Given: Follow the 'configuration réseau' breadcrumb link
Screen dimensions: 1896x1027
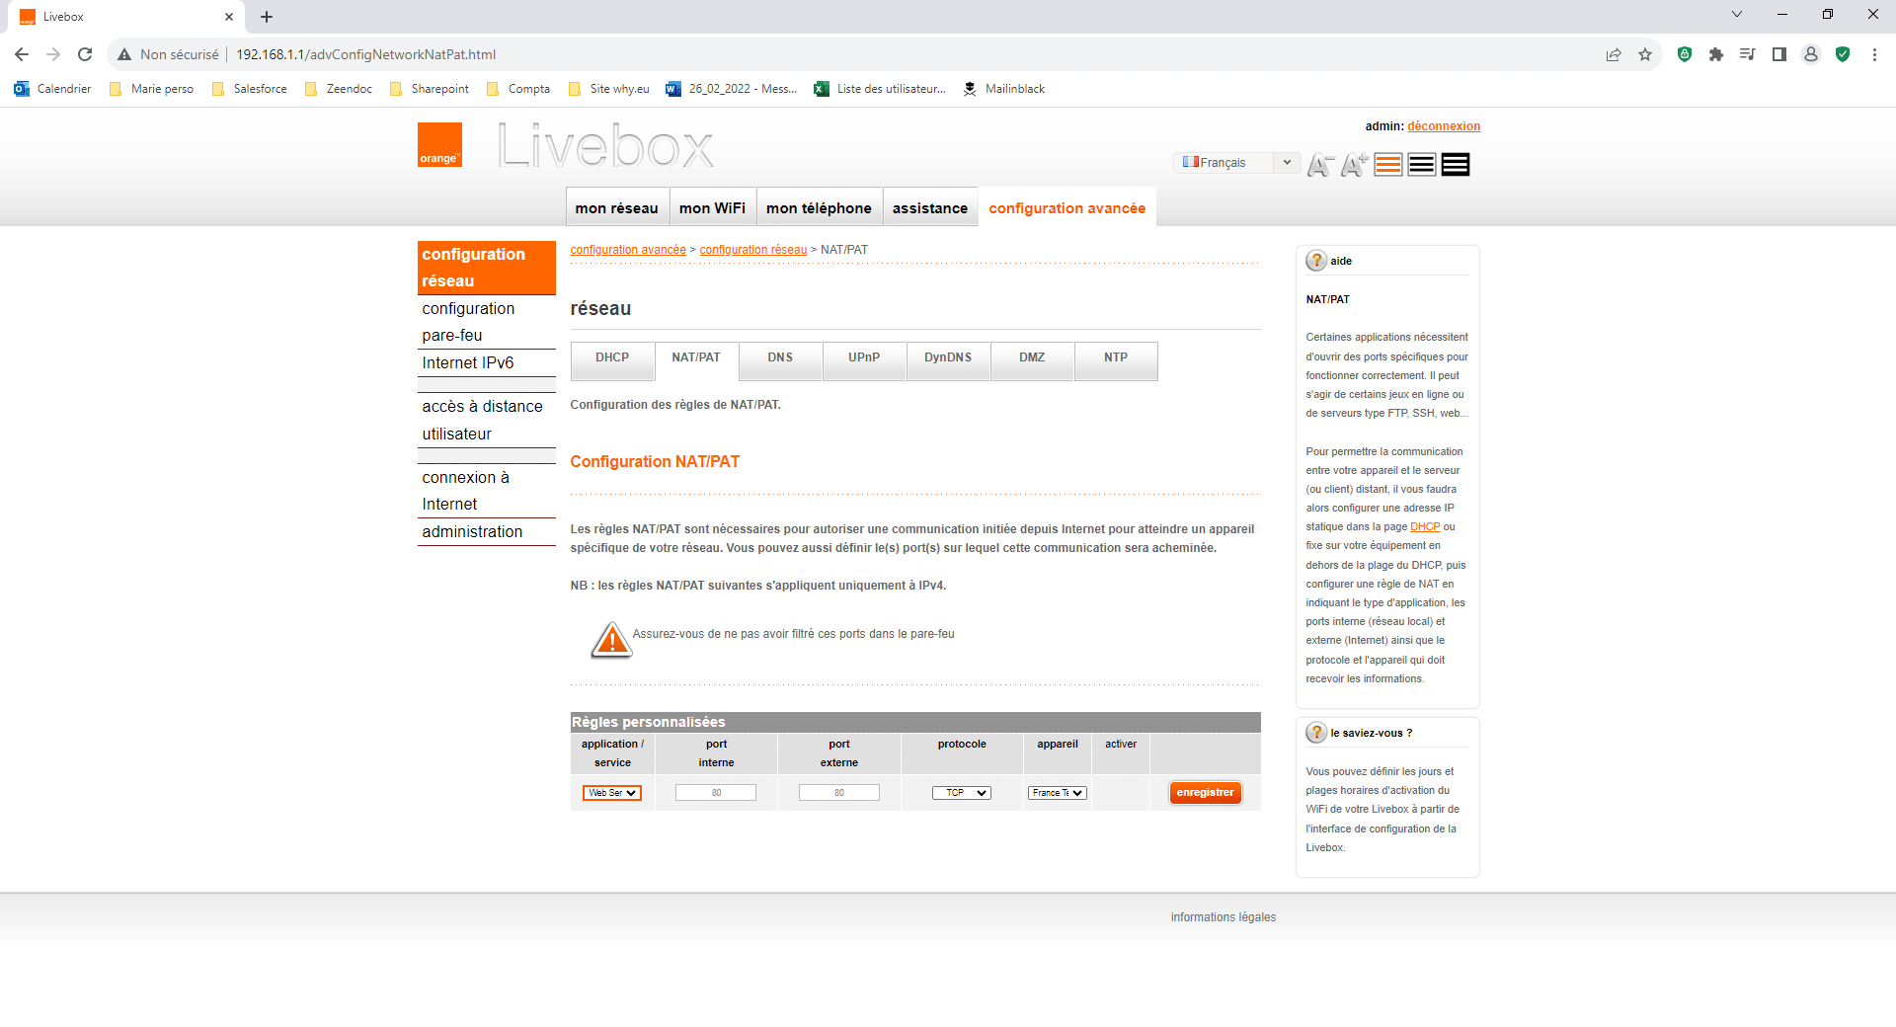Looking at the screenshot, I should click(753, 250).
